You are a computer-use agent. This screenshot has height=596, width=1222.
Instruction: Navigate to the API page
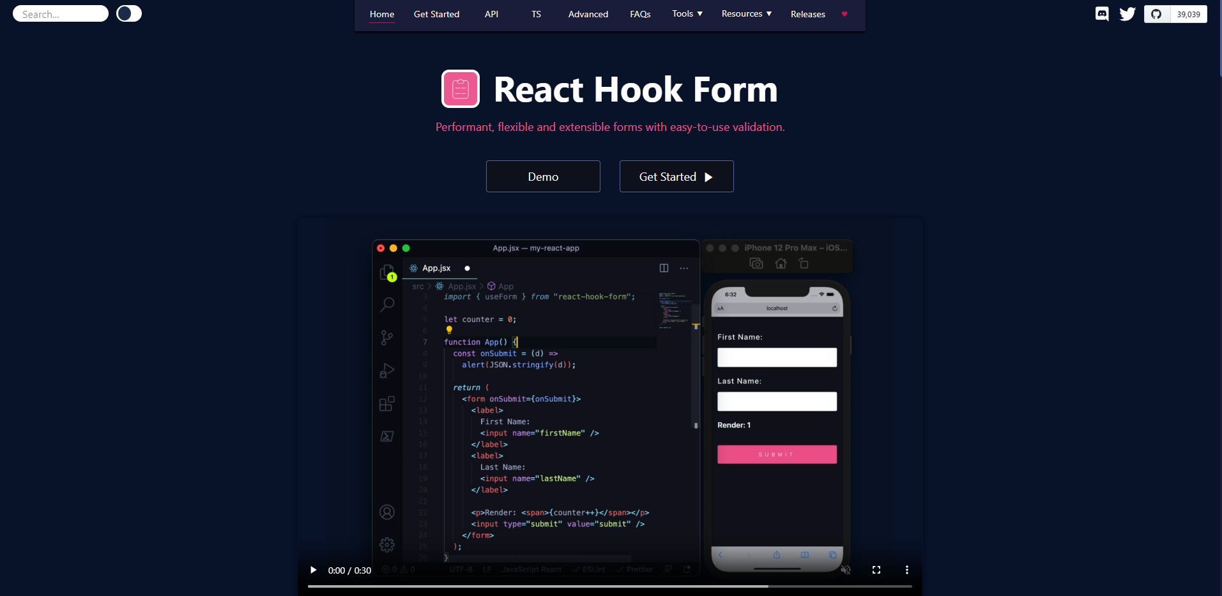491,13
